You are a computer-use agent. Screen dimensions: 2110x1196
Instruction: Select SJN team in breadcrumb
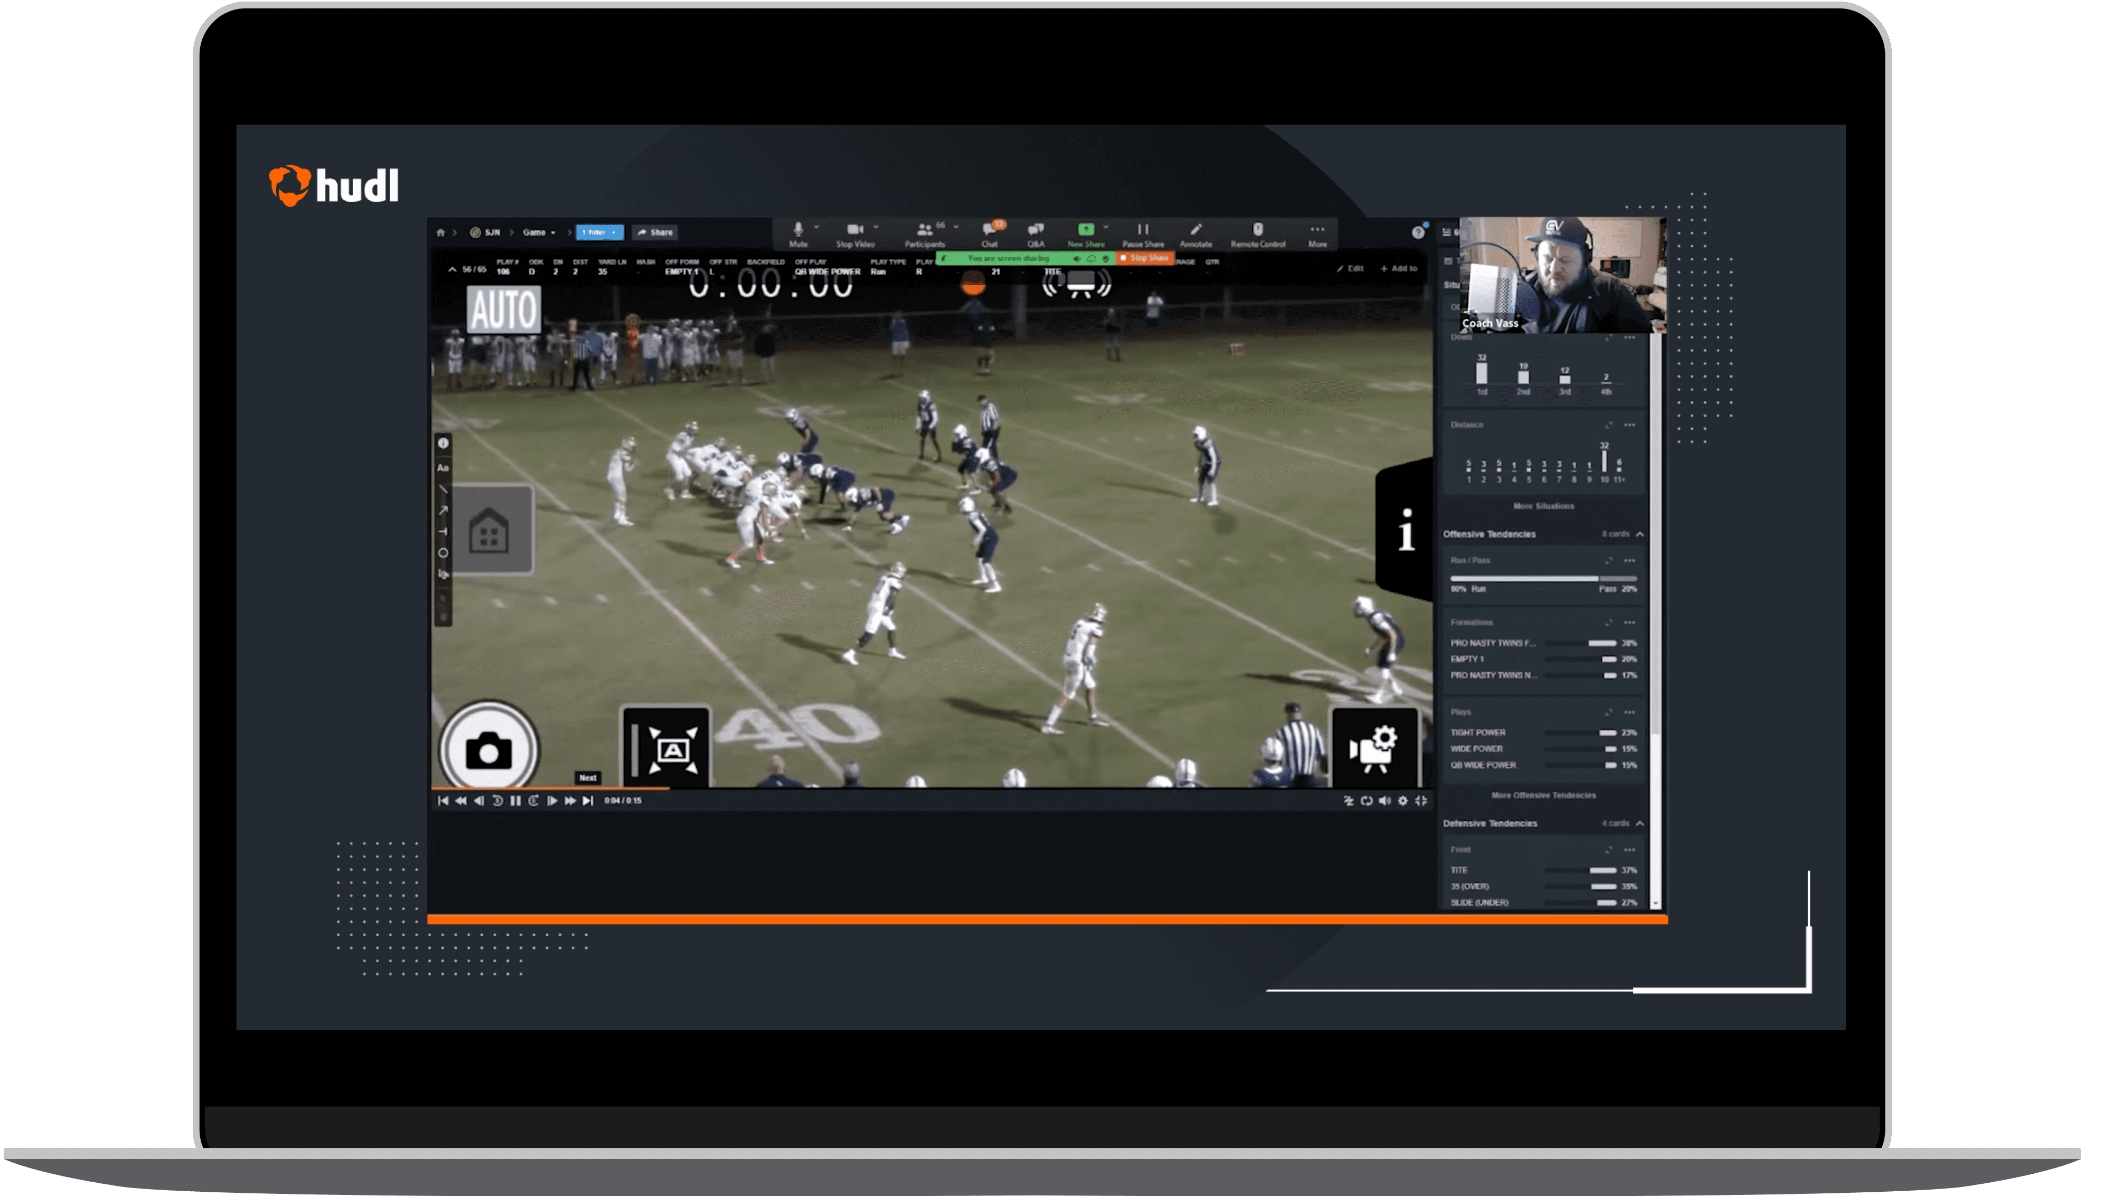click(486, 232)
